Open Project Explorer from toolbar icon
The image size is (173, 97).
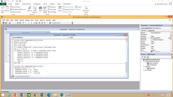39,23
